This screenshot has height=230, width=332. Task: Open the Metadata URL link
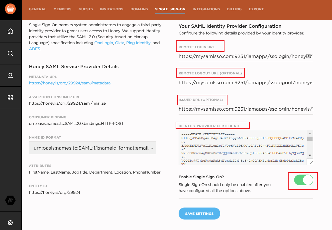click(70, 83)
